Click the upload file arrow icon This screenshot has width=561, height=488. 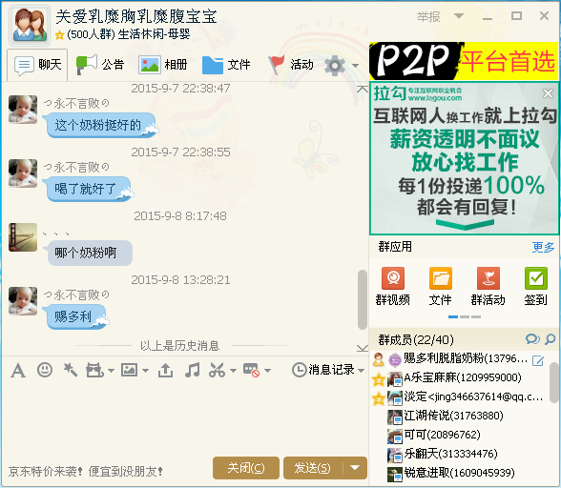point(165,370)
